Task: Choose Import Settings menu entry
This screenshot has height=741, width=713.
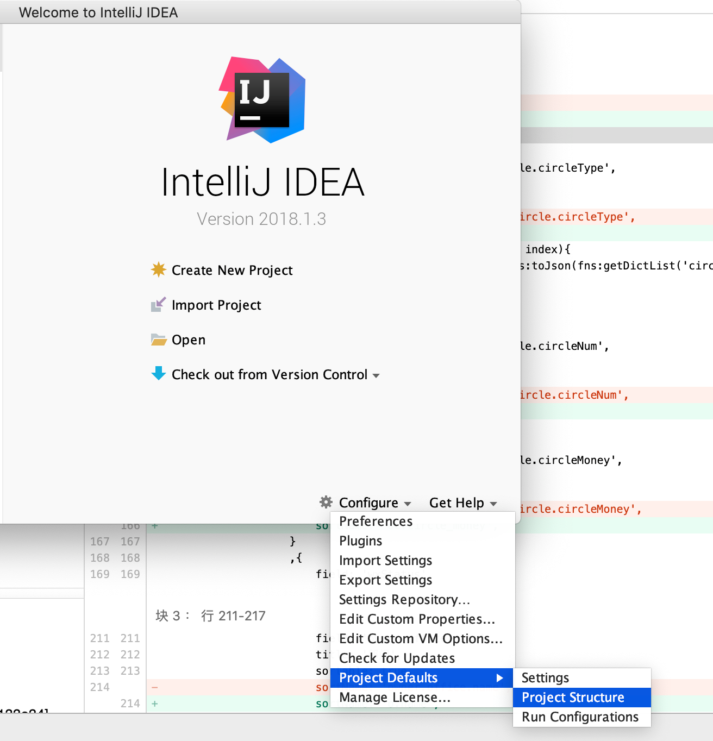Action: (385, 561)
